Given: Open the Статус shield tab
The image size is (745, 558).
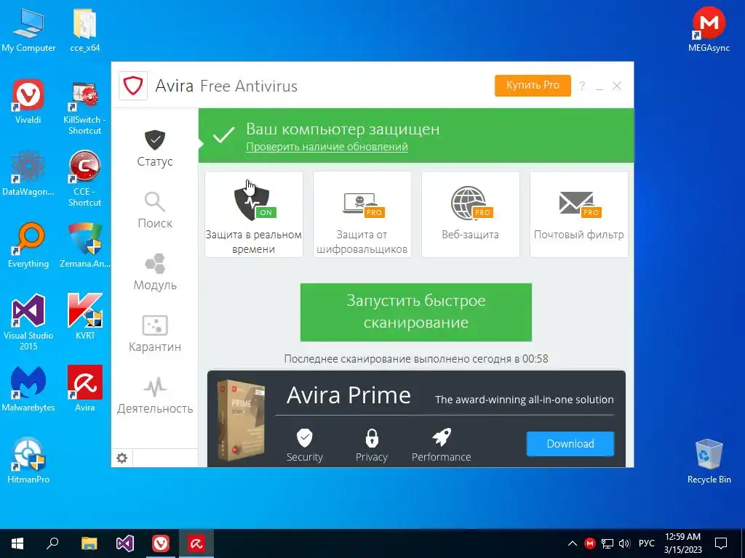Looking at the screenshot, I should (155, 148).
